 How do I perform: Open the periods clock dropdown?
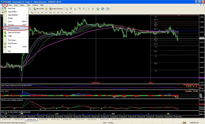click(x=103, y=9)
